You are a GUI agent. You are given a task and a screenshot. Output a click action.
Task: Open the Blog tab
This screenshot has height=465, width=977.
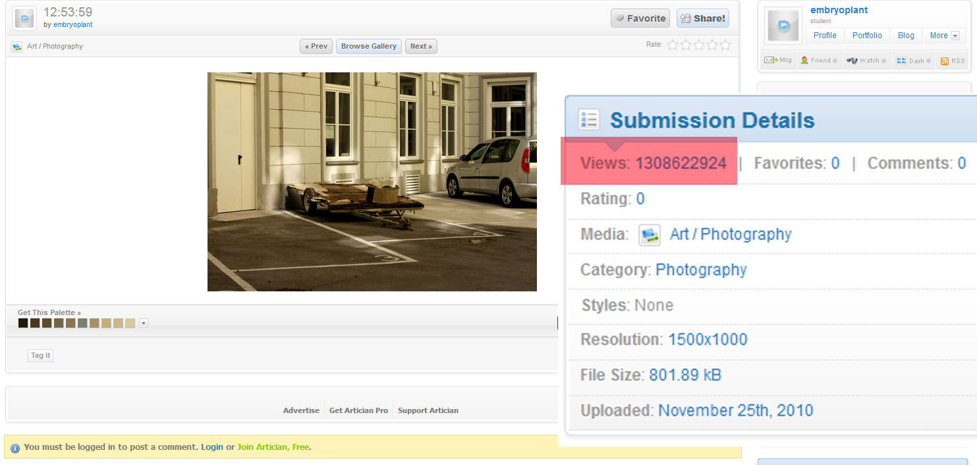coord(906,36)
